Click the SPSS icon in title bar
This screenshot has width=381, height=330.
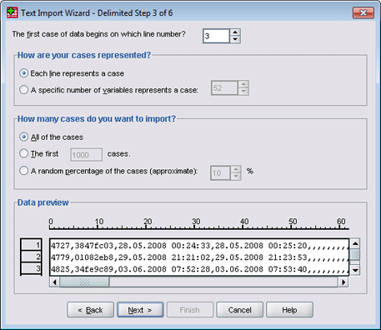pos(13,12)
